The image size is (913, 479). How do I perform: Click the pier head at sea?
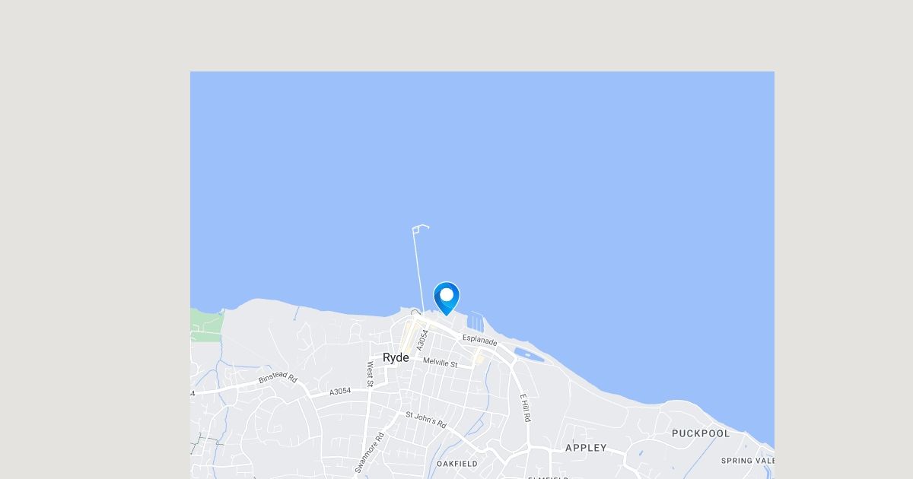tap(420, 227)
